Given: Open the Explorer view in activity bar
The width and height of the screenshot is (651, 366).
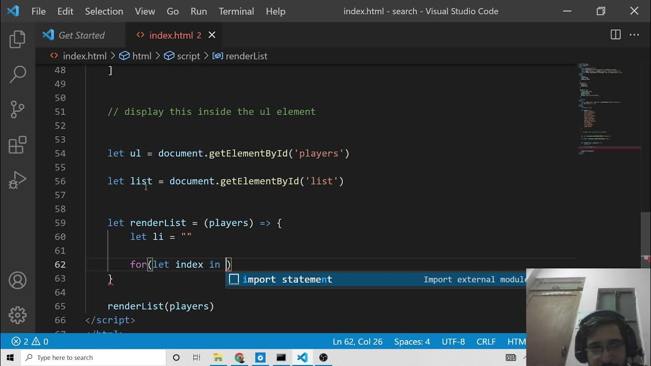Looking at the screenshot, I should (x=17, y=39).
